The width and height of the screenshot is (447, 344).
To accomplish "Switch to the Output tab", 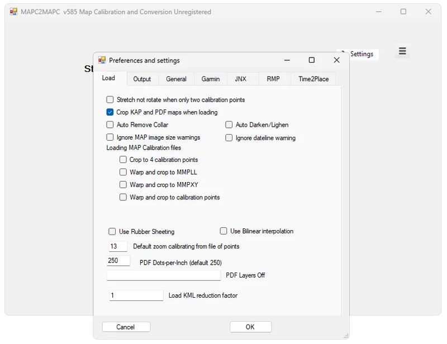I will point(142,79).
